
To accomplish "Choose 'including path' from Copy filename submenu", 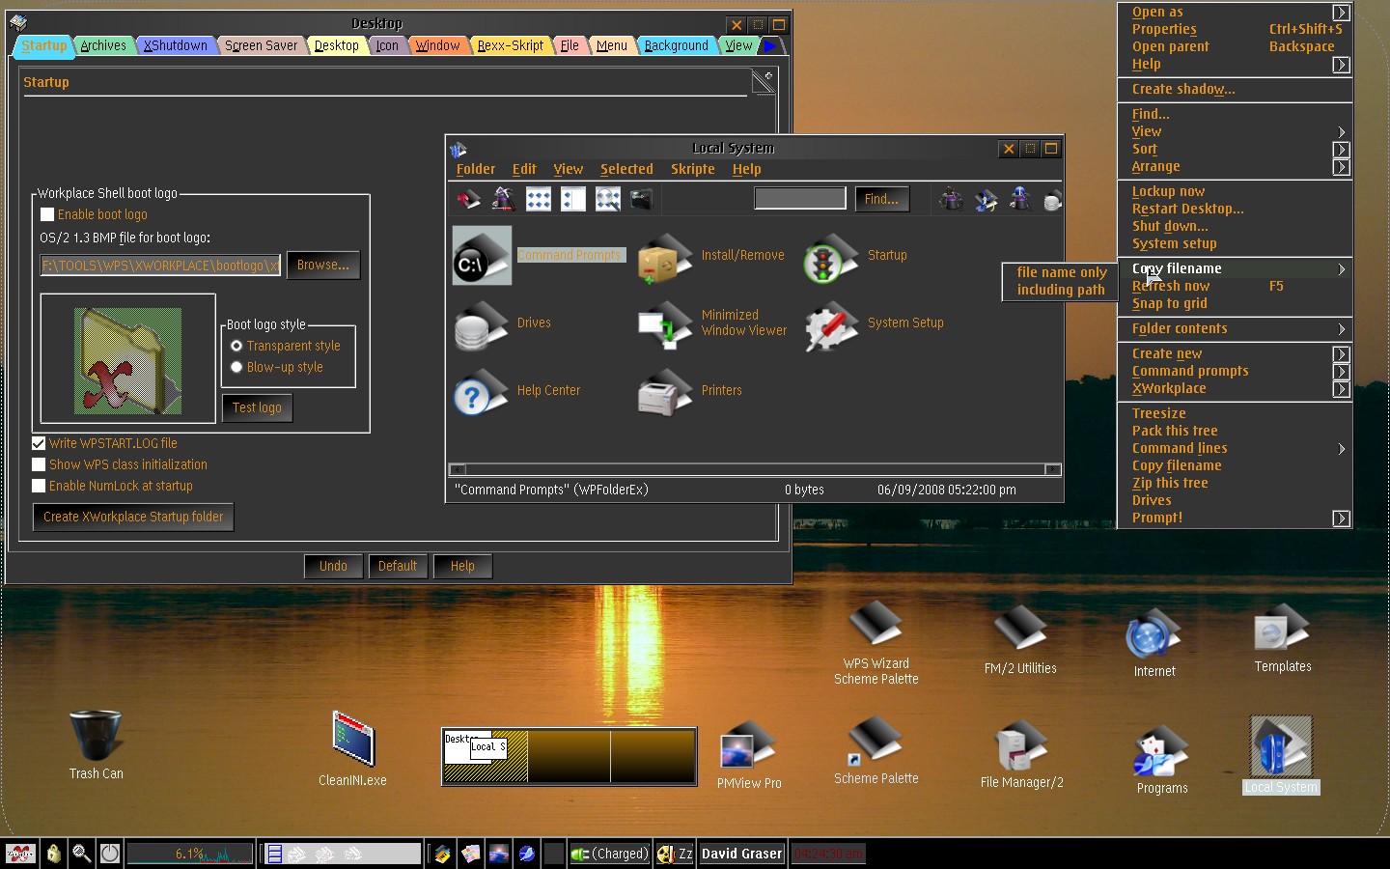I will (1061, 290).
